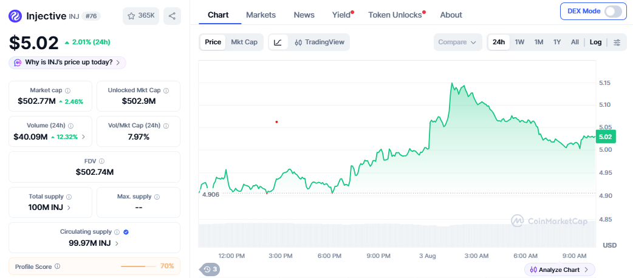633x278 pixels.
Task: Expand 'Why is INJ's price up today?'
Action: (x=67, y=63)
